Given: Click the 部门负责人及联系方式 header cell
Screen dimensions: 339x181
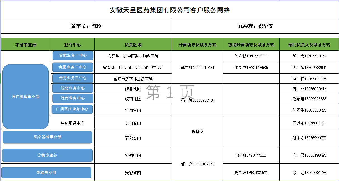Looking at the screenshot, I should point(309,45).
